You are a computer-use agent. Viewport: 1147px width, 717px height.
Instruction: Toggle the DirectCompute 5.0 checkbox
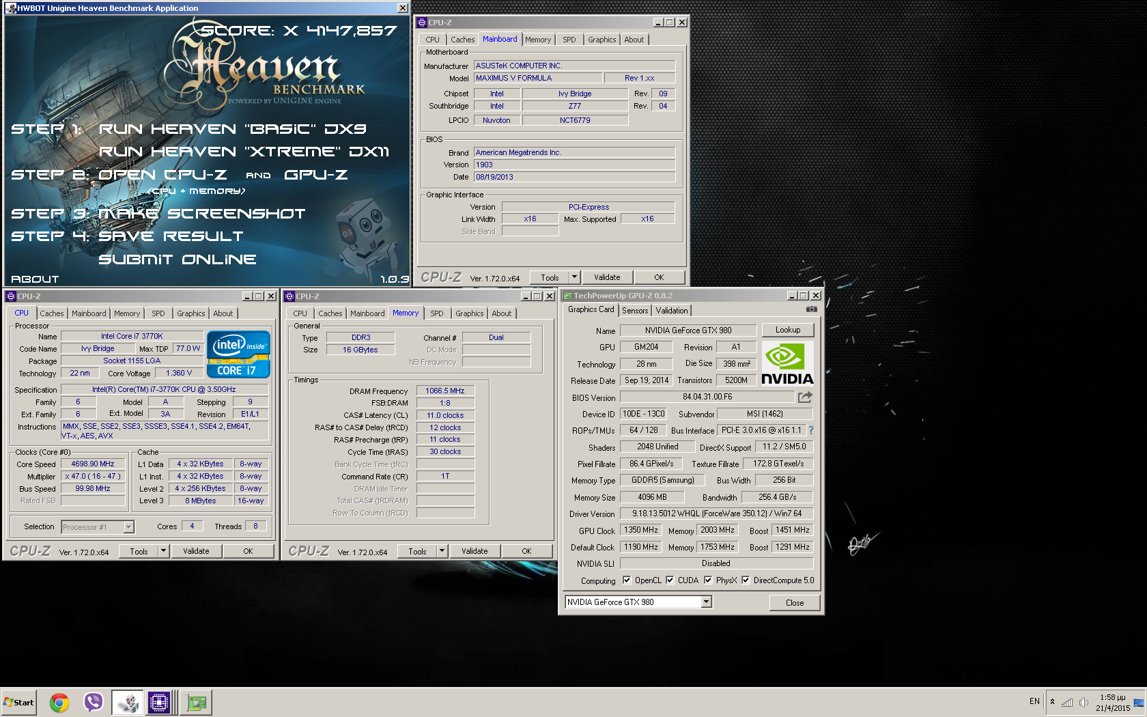point(746,580)
